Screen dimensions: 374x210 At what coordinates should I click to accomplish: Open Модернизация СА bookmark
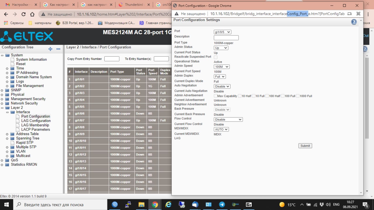click(116, 23)
